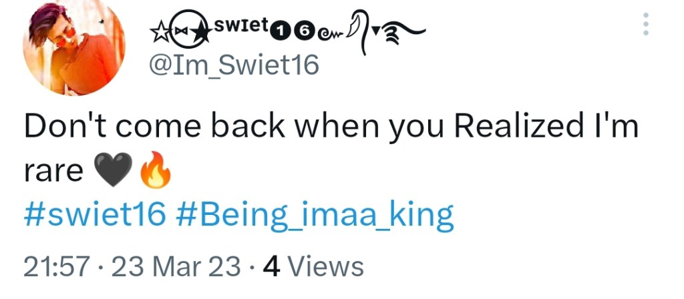Click the outlined star in the display name
This screenshot has height=299, width=684.
pyautogui.click(x=159, y=34)
